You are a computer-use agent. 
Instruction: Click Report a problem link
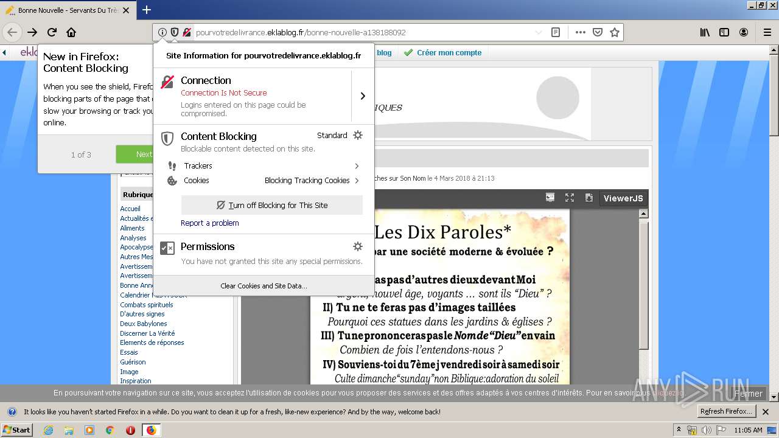[209, 223]
